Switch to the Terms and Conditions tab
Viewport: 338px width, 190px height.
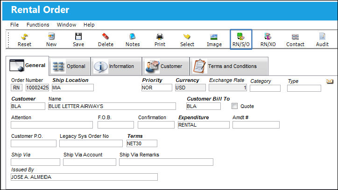coord(229,66)
